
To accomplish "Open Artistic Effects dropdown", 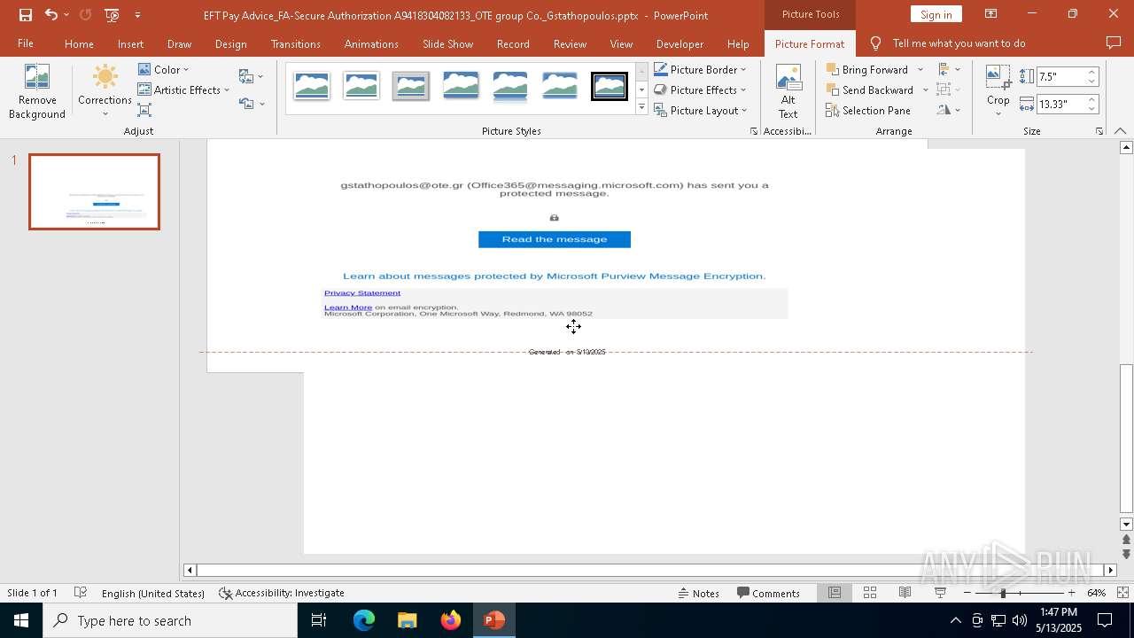I will pyautogui.click(x=183, y=89).
